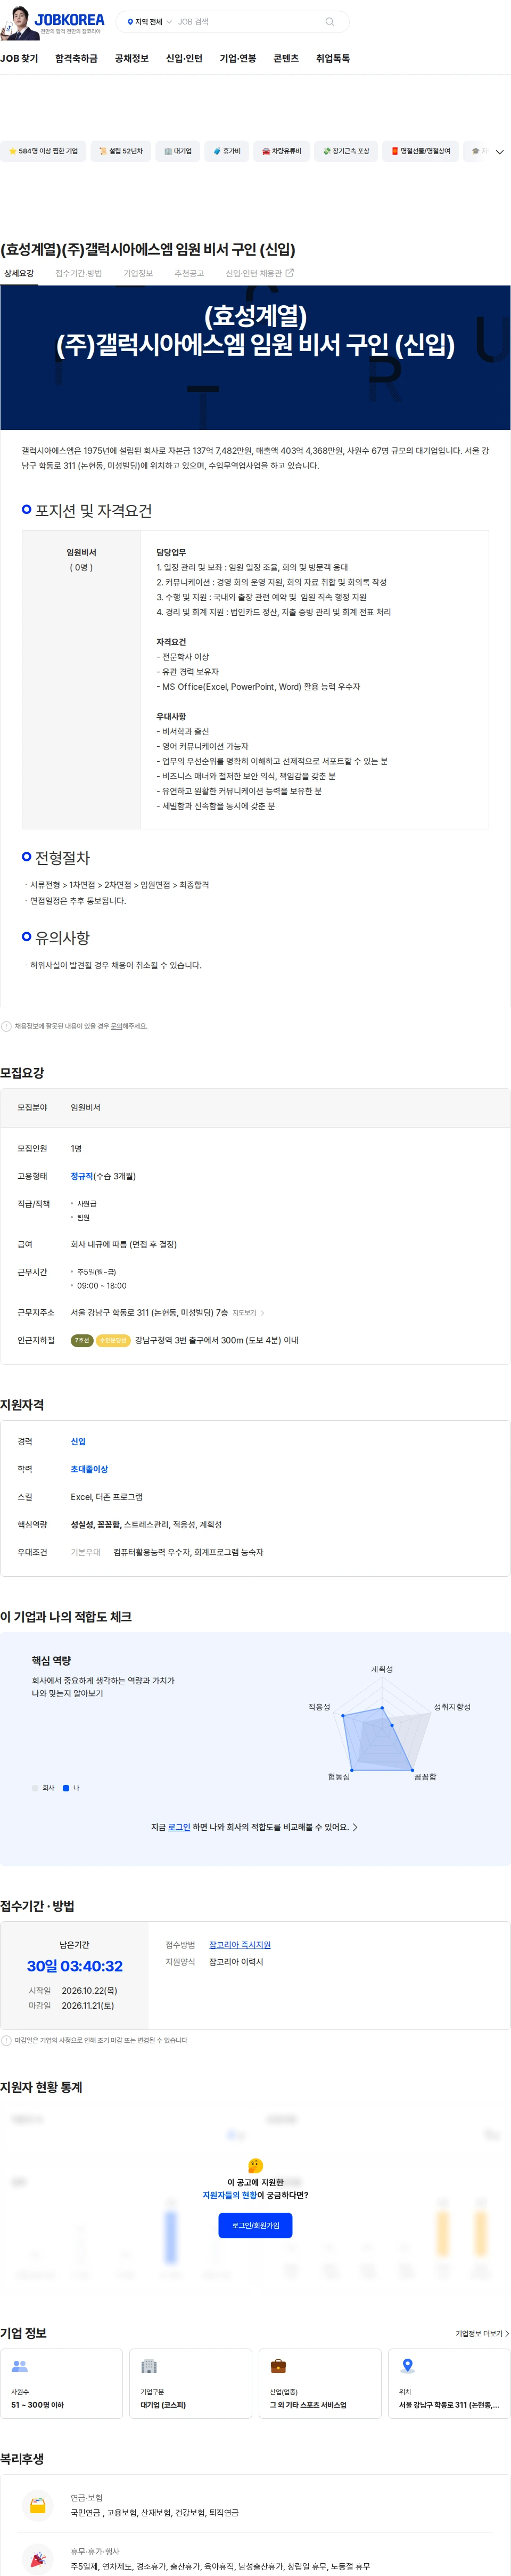511x2576 pixels.
Task: Open the 신입·인턴 채용관 external link
Action: pyautogui.click(x=259, y=273)
